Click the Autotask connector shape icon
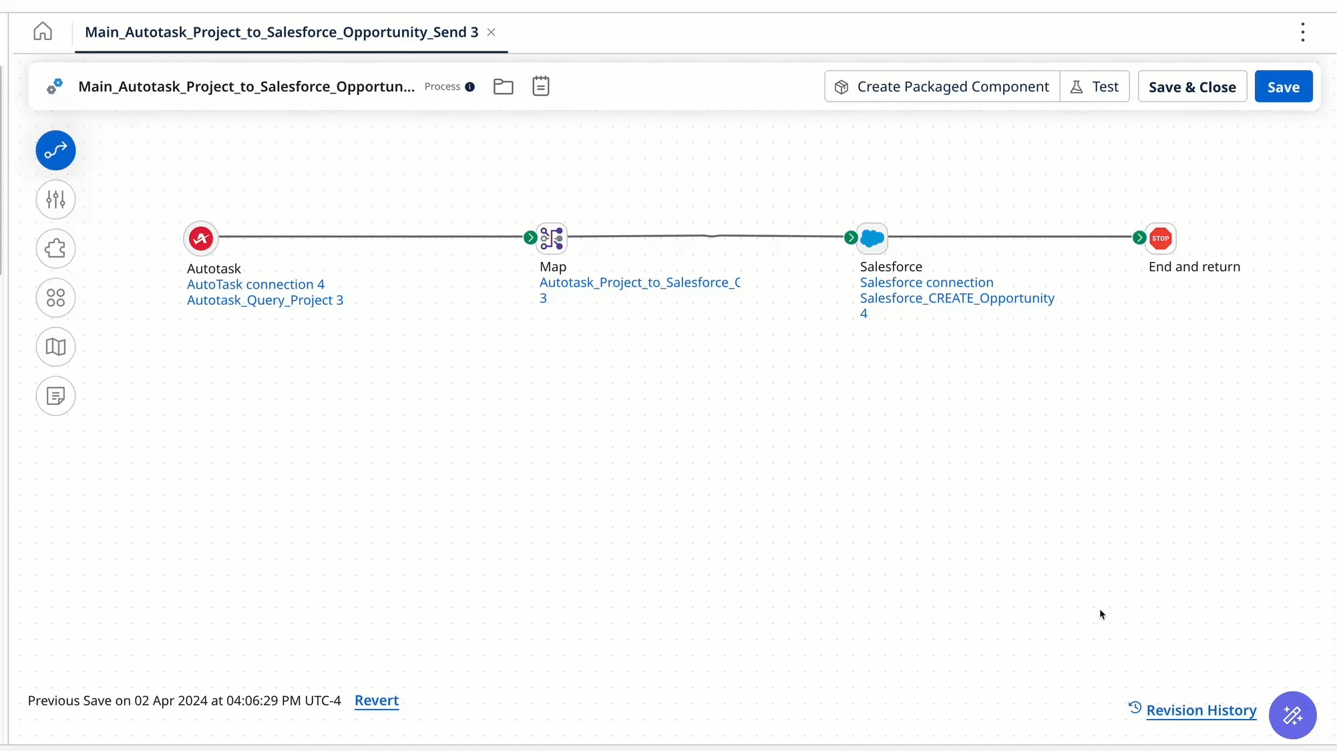Screen dimensions: 1337x751 pos(201,239)
